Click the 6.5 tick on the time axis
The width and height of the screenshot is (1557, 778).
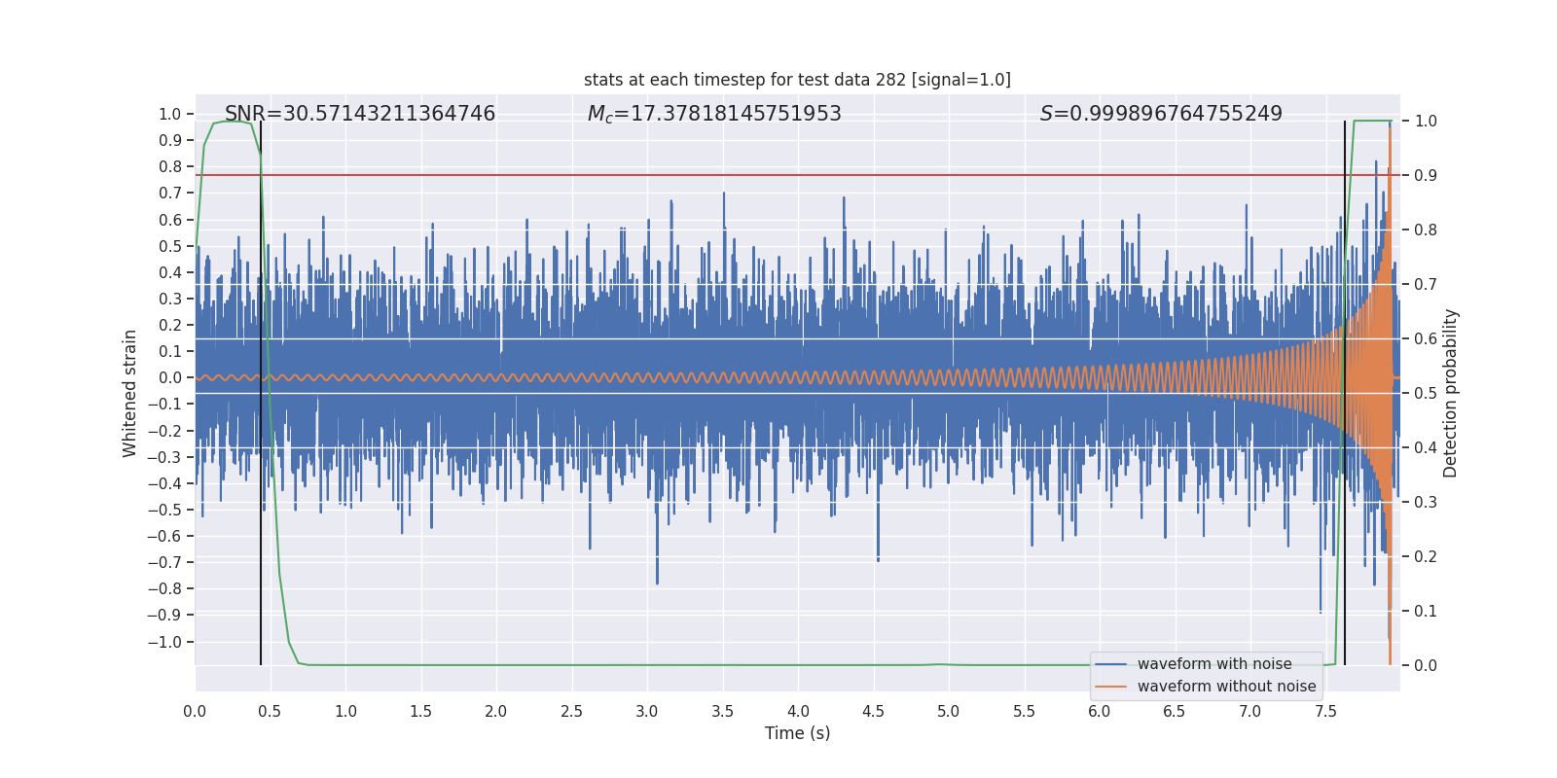coord(1175,711)
